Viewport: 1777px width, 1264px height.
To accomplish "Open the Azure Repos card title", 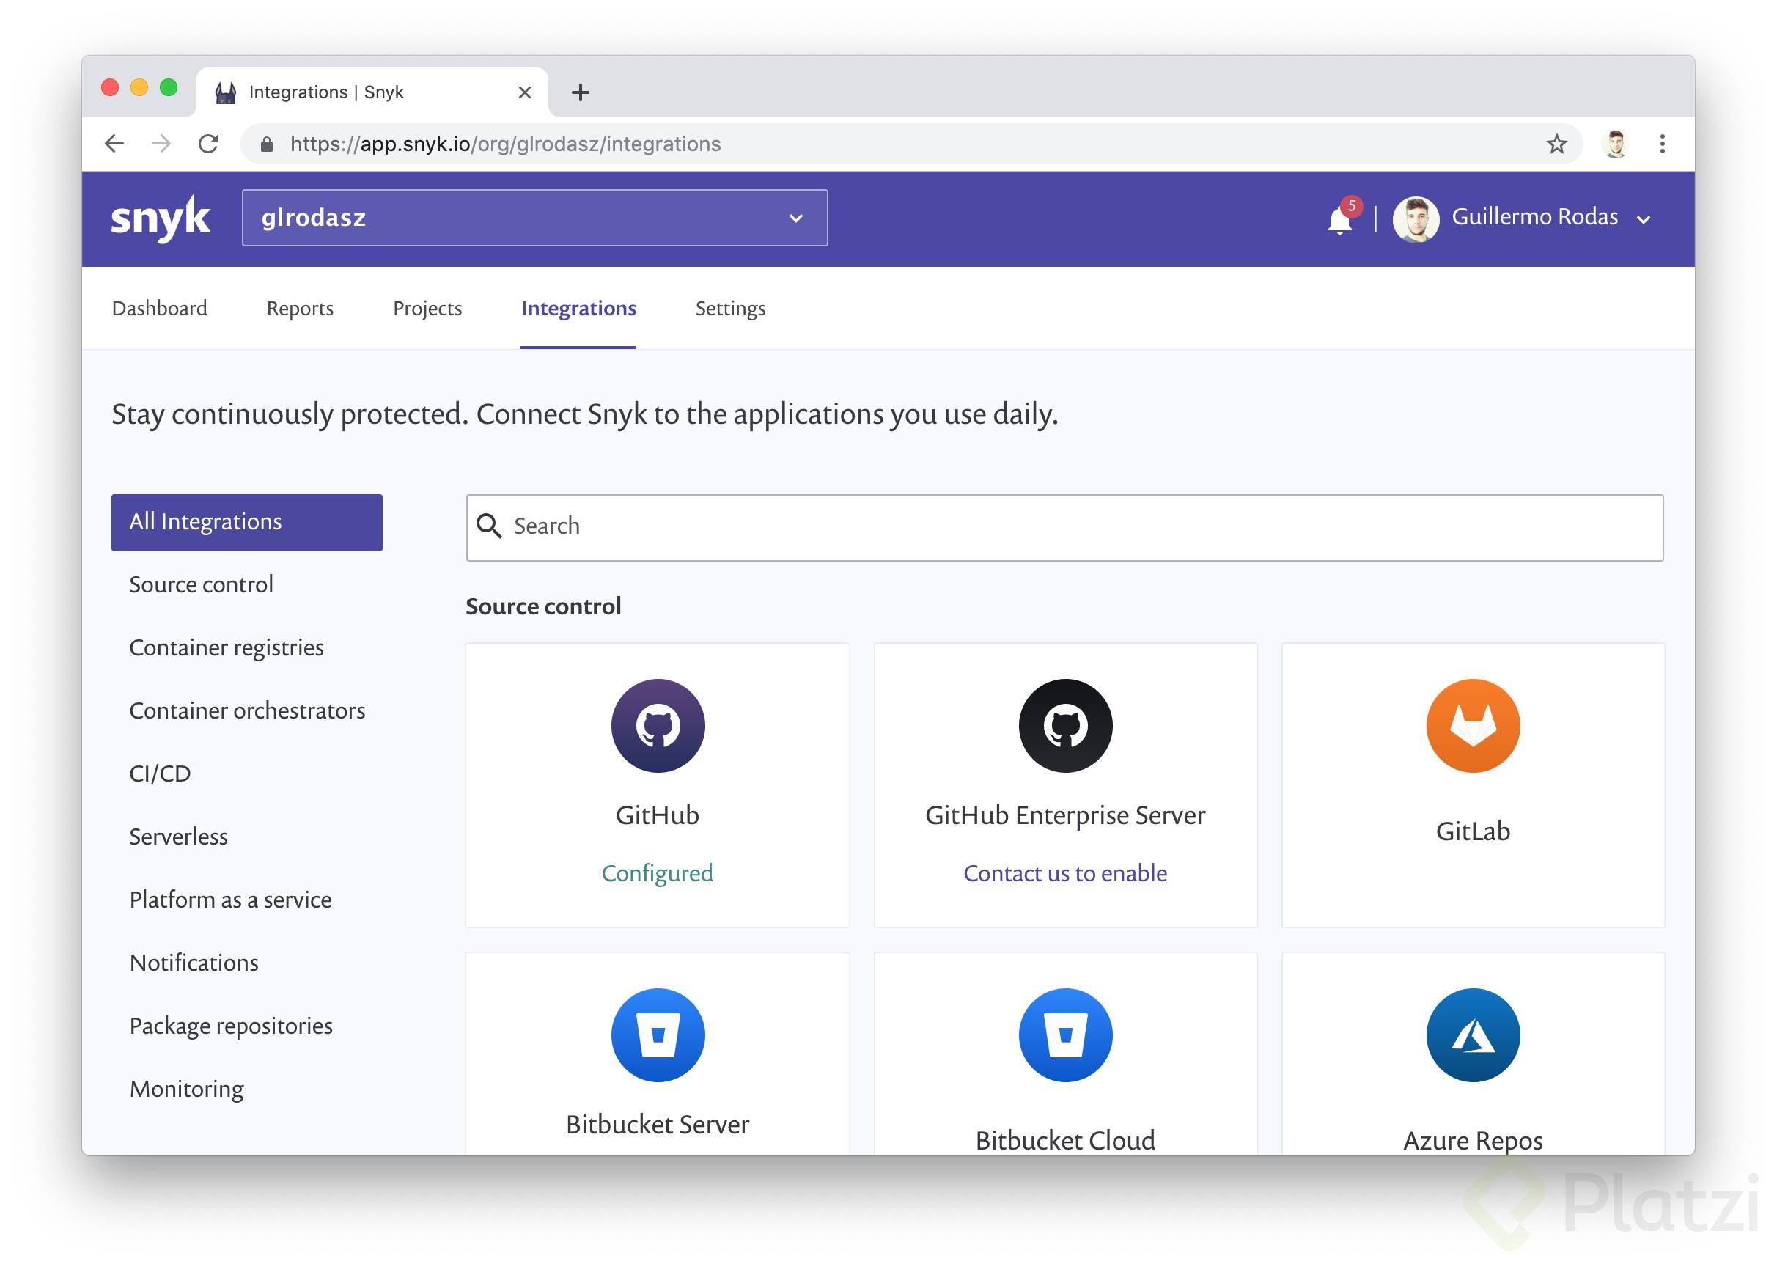I will coord(1472,1140).
